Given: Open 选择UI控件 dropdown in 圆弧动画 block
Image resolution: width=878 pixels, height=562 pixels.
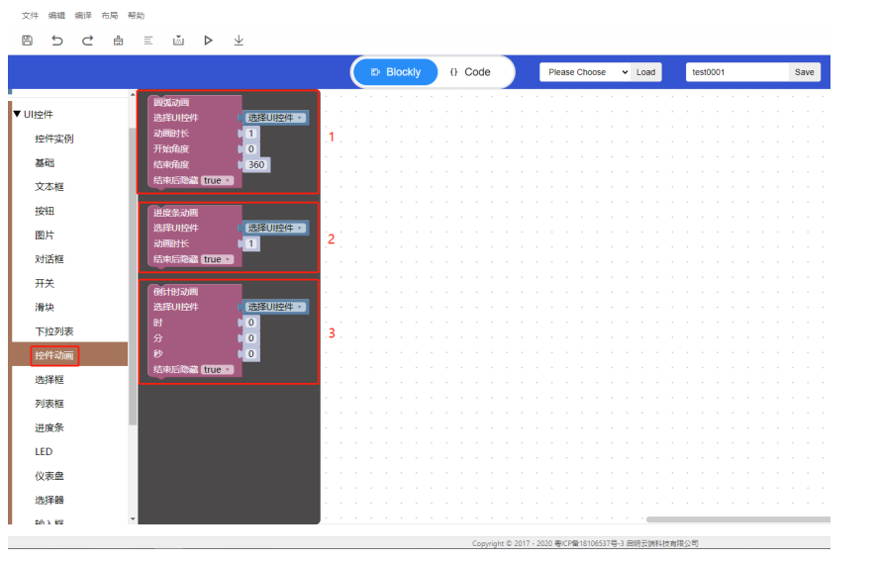Looking at the screenshot, I should (x=275, y=118).
